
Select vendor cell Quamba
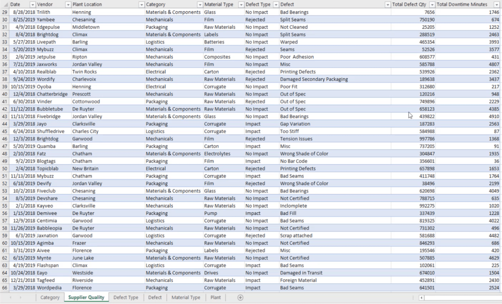pyautogui.click(x=53, y=146)
